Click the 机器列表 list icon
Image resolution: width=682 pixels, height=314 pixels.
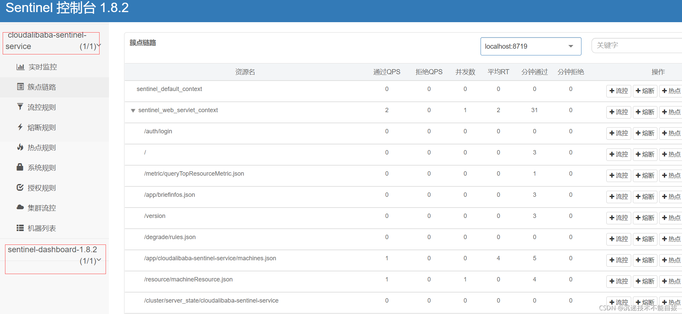click(x=20, y=228)
